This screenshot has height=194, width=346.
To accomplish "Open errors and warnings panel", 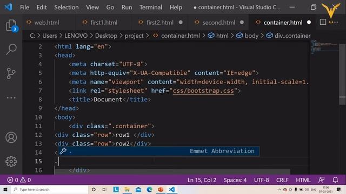I will (x=19, y=180).
